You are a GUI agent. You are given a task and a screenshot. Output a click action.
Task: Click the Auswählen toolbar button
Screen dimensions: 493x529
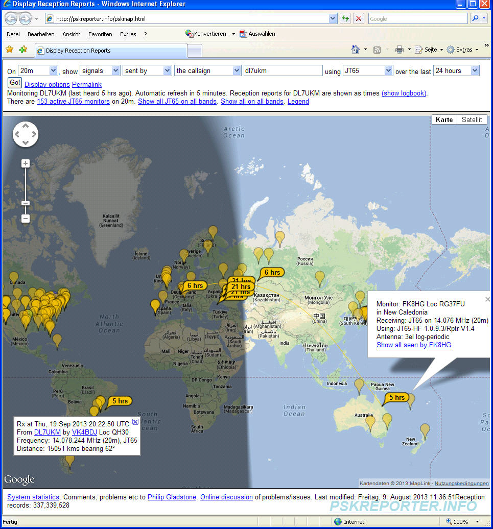[x=257, y=34]
